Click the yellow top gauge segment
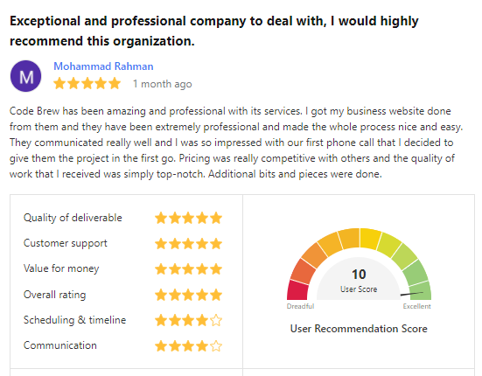This screenshot has height=376, width=482. click(x=370, y=239)
